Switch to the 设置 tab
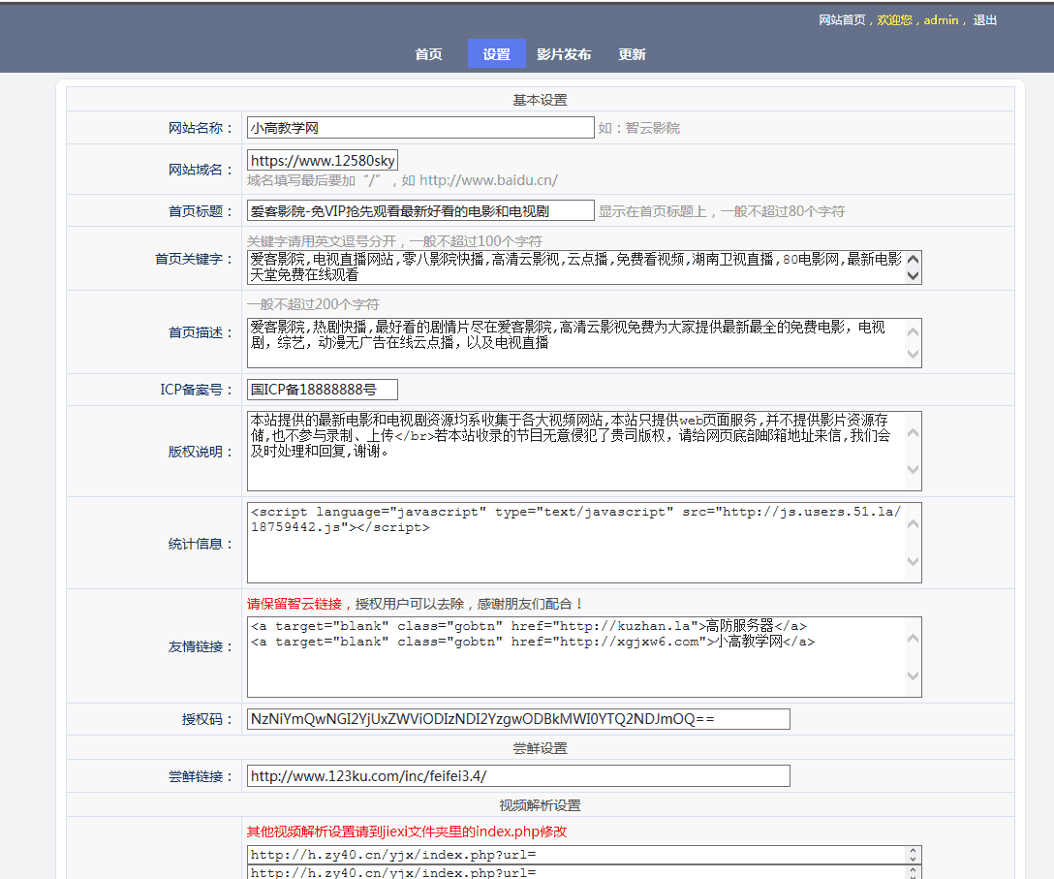This screenshot has height=879, width=1054. click(496, 54)
